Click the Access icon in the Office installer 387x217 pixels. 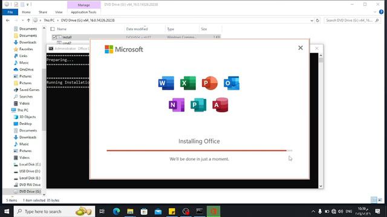pos(220,105)
